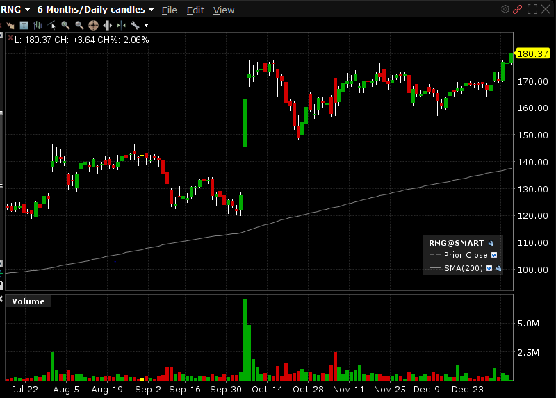This screenshot has height=398, width=556.
Task: Edit the RNG@SMART series with its wrench
Action: (x=491, y=243)
